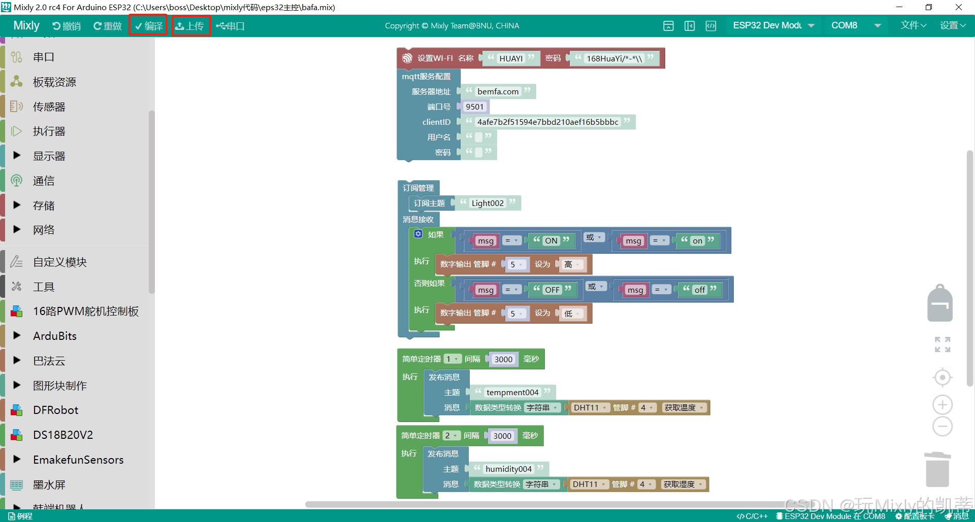975x522 pixels.
Task: Click the crosshair to center the blocks
Action: coord(942,377)
